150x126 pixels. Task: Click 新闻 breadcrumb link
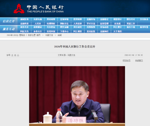coord(59,35)
